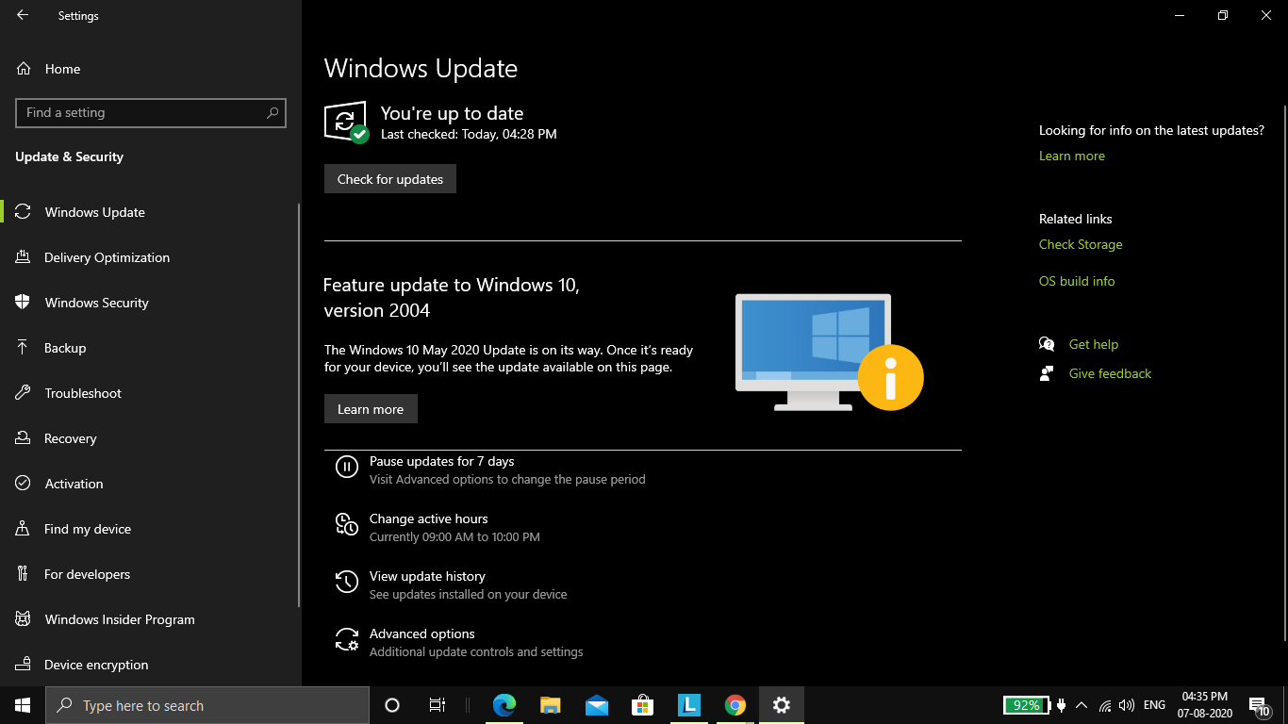
Task: Click the Delivery Optimization icon
Action: 24,257
